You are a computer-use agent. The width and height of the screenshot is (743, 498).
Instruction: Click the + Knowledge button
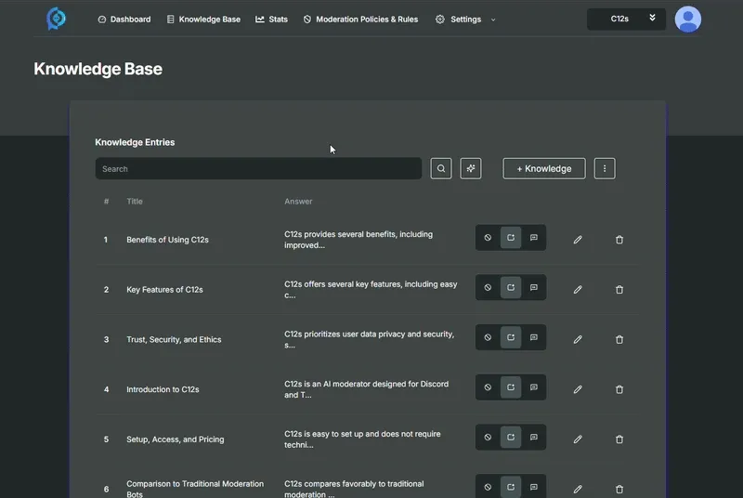tap(544, 168)
